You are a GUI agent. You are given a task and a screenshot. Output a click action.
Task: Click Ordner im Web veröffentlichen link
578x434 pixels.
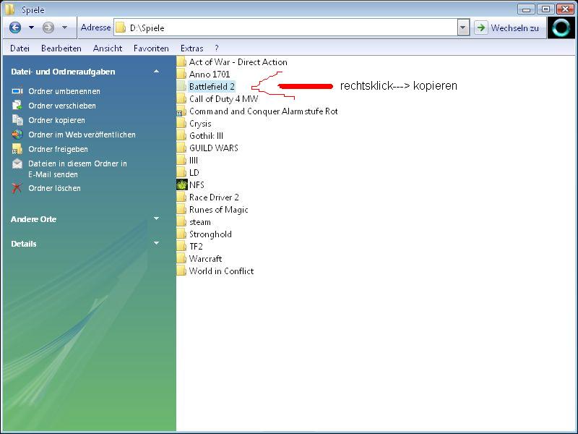coord(82,135)
